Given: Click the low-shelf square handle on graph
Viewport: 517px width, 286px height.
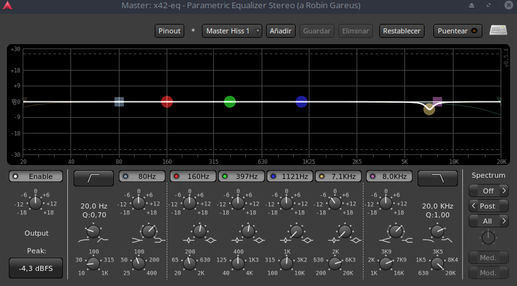Looking at the screenshot, I should [x=119, y=101].
